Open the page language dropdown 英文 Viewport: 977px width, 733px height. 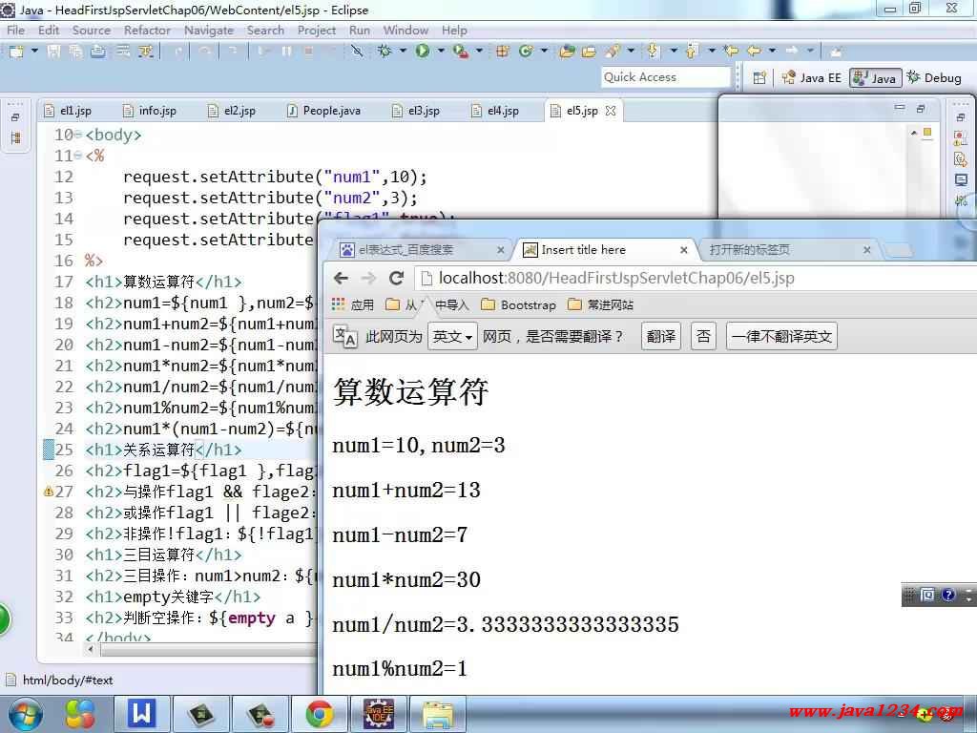[452, 336]
